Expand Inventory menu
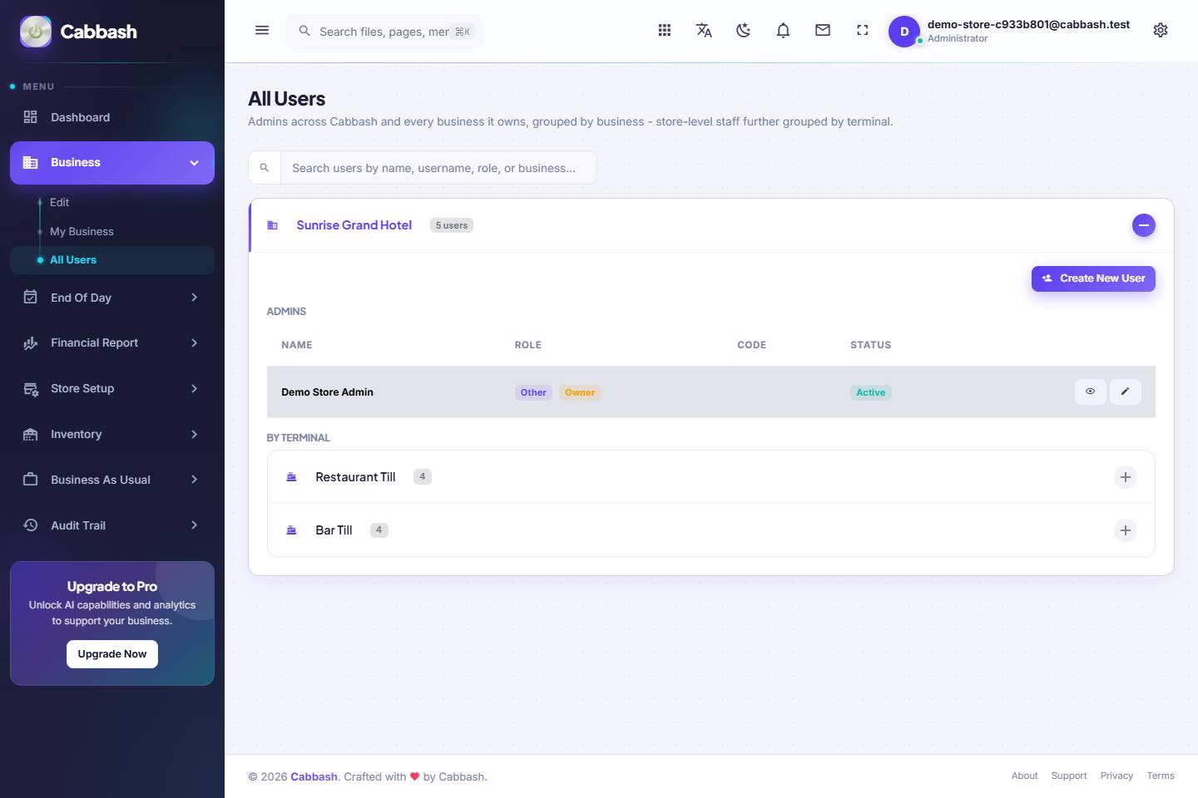Viewport: 1198px width, 798px height. 112,435
